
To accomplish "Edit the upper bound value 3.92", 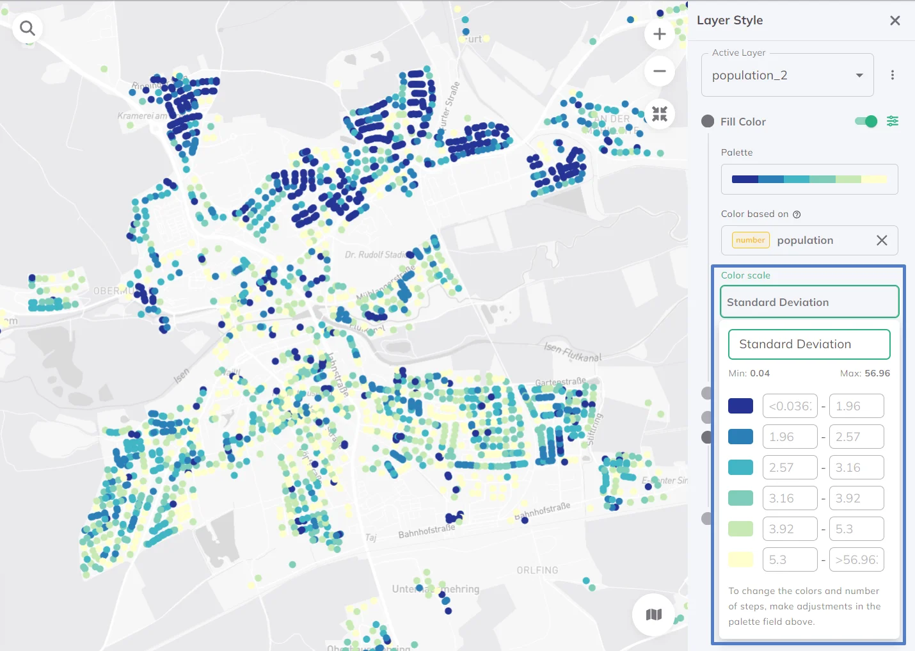I will pyautogui.click(x=857, y=498).
